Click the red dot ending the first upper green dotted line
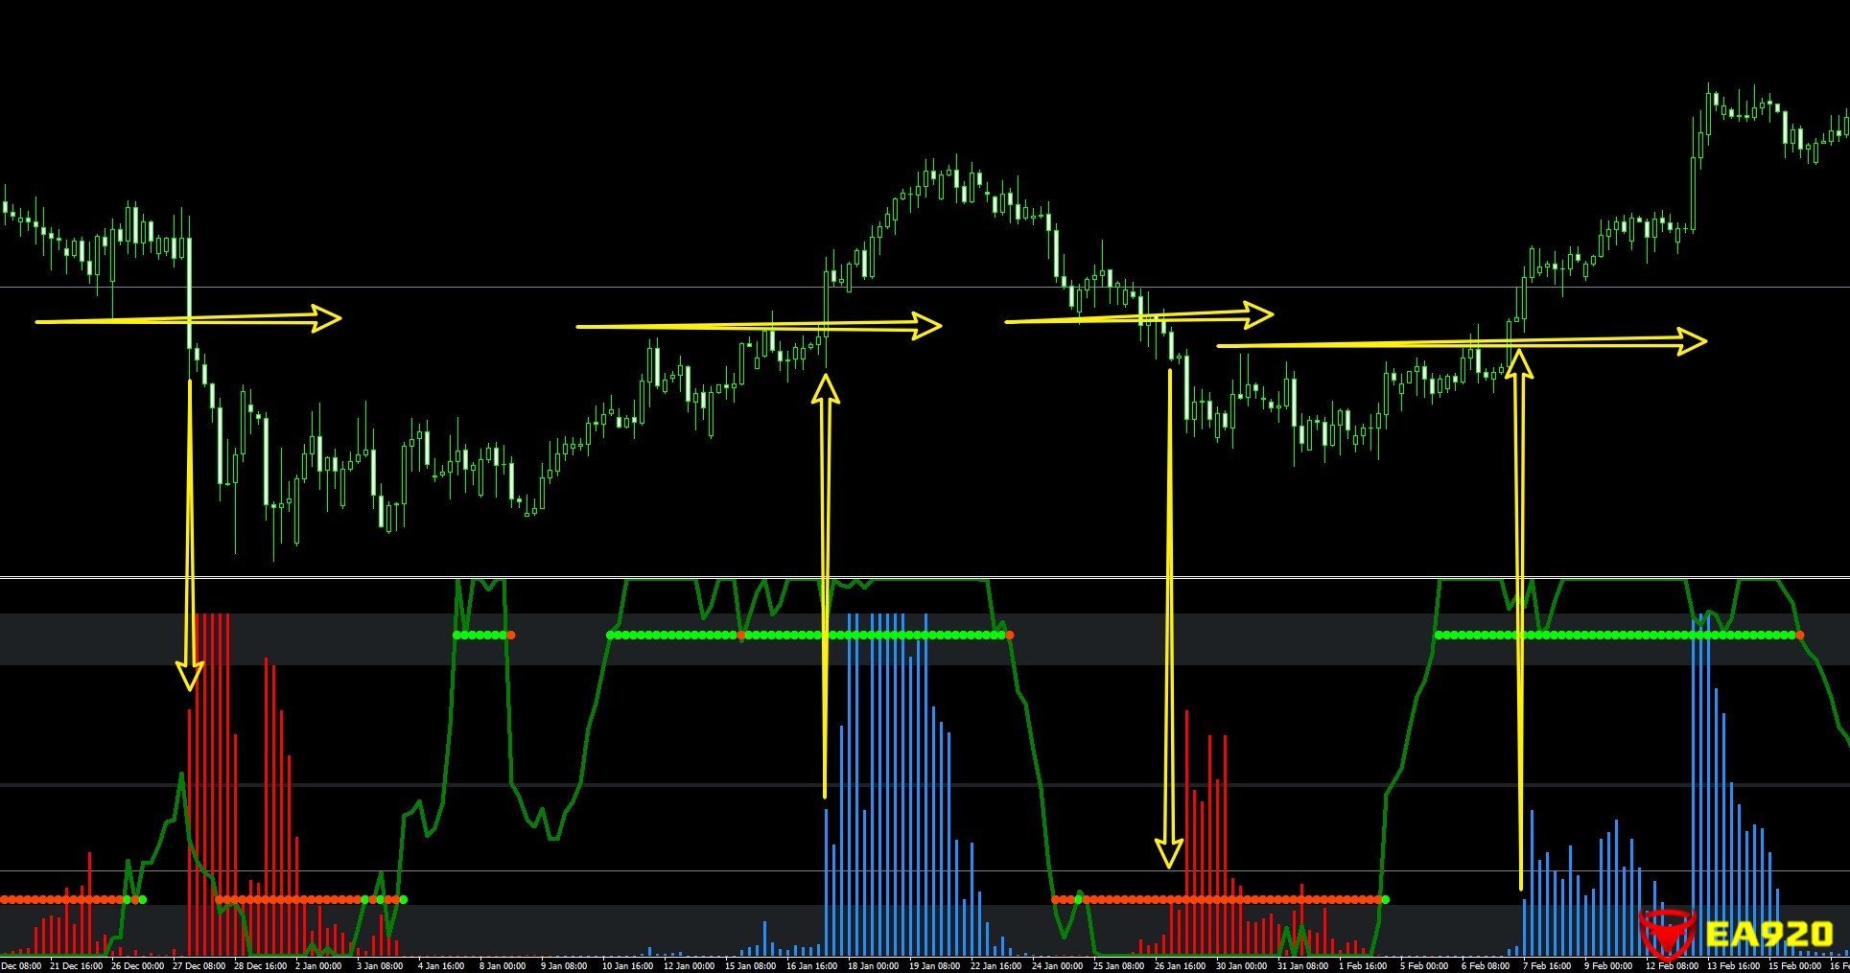 click(x=510, y=635)
